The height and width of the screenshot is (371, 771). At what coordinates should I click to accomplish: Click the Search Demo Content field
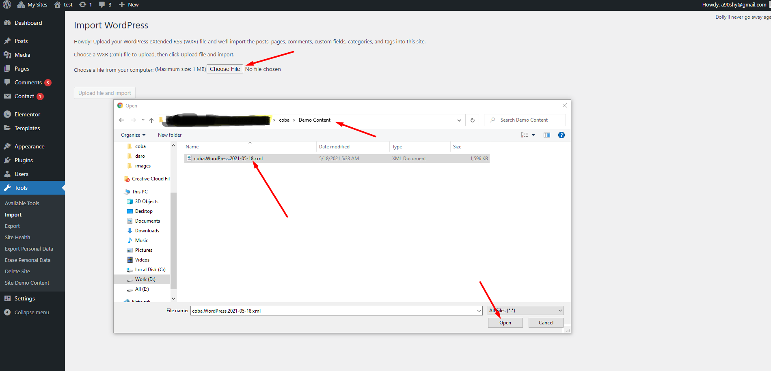point(528,120)
